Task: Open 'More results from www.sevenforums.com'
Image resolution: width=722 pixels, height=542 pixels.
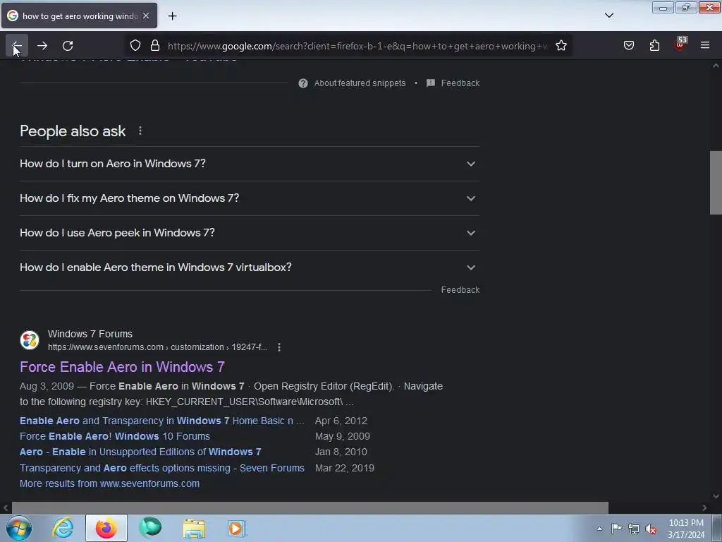Action: click(109, 483)
